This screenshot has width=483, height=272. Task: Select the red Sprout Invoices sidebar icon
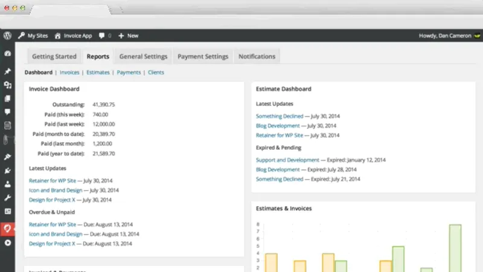[7, 229]
